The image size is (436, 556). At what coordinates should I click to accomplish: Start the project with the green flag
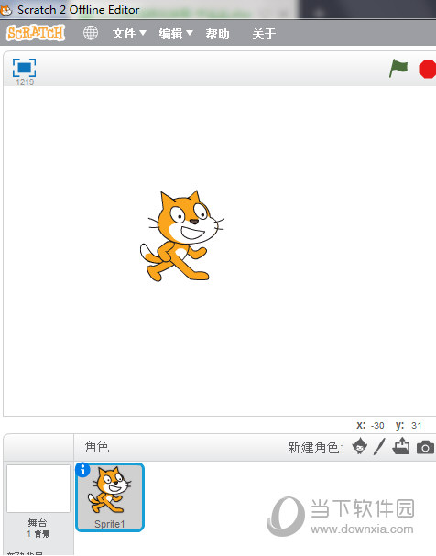398,68
